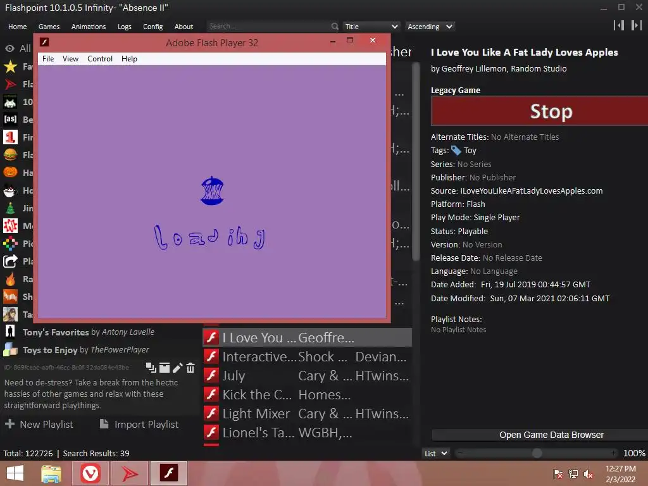Select the Lionel's Ta... game row
The height and width of the screenshot is (486, 648).
(307, 433)
